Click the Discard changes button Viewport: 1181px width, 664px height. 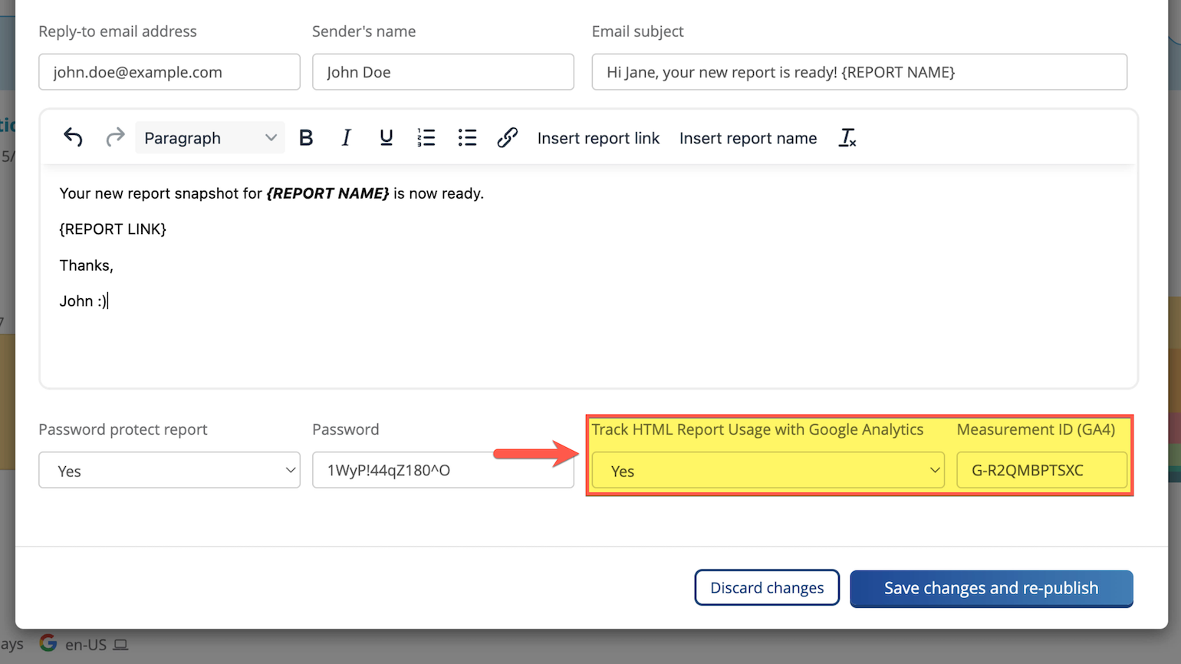766,587
